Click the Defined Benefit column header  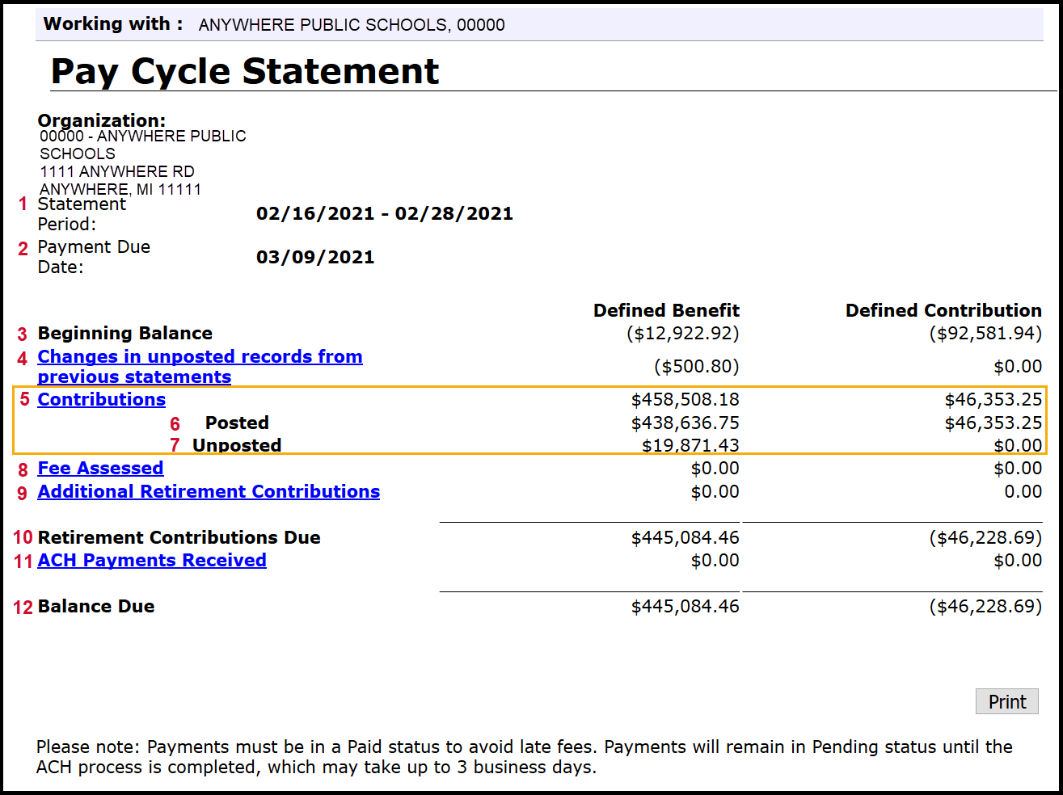tap(666, 310)
